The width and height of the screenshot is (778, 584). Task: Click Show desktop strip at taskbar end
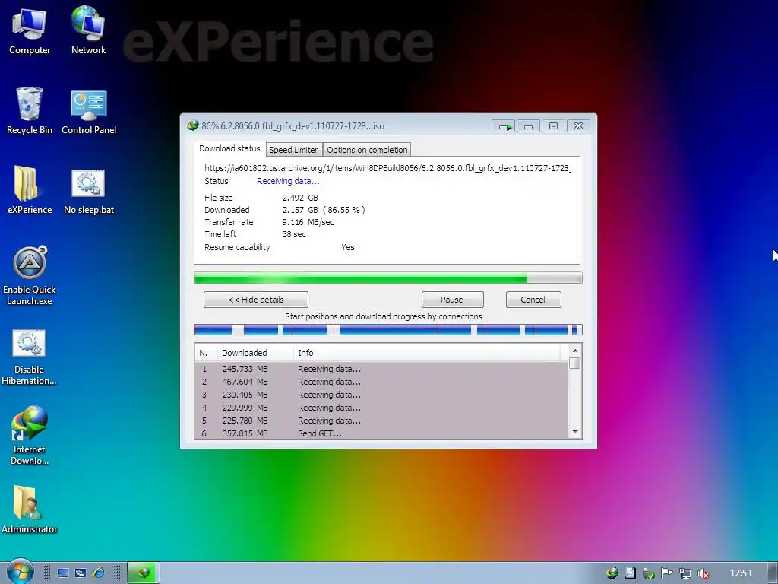pos(772,573)
